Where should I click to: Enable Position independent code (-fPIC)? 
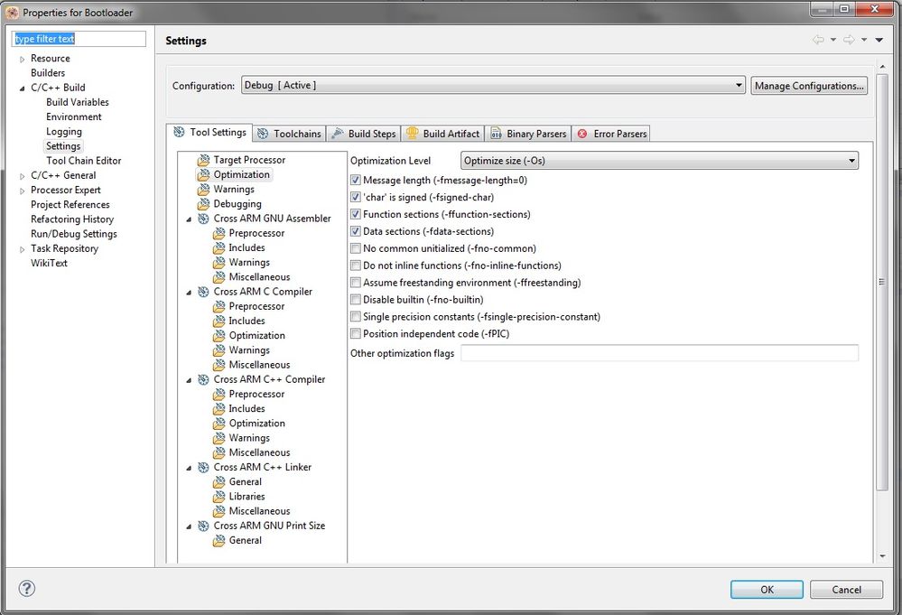[356, 333]
